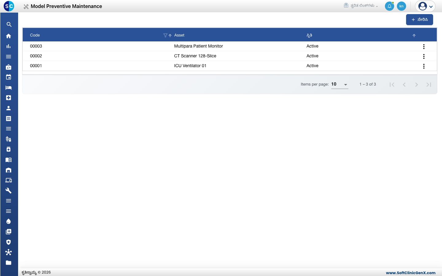Select the wrench maintenance icon in sidebar
The width and height of the screenshot is (442, 276).
(x=9, y=190)
